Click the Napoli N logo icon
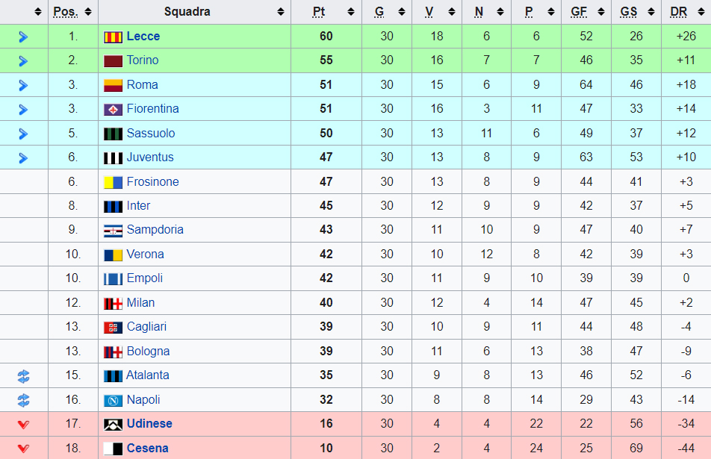 (113, 401)
